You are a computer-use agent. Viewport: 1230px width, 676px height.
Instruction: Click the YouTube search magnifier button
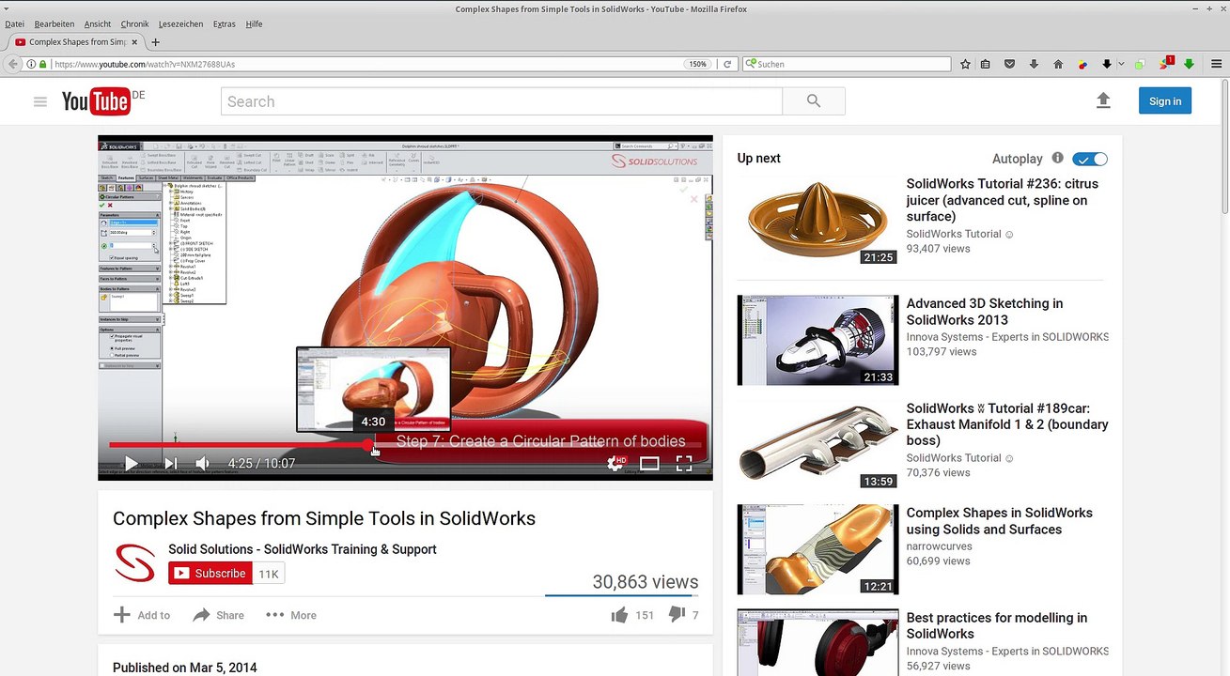(814, 101)
